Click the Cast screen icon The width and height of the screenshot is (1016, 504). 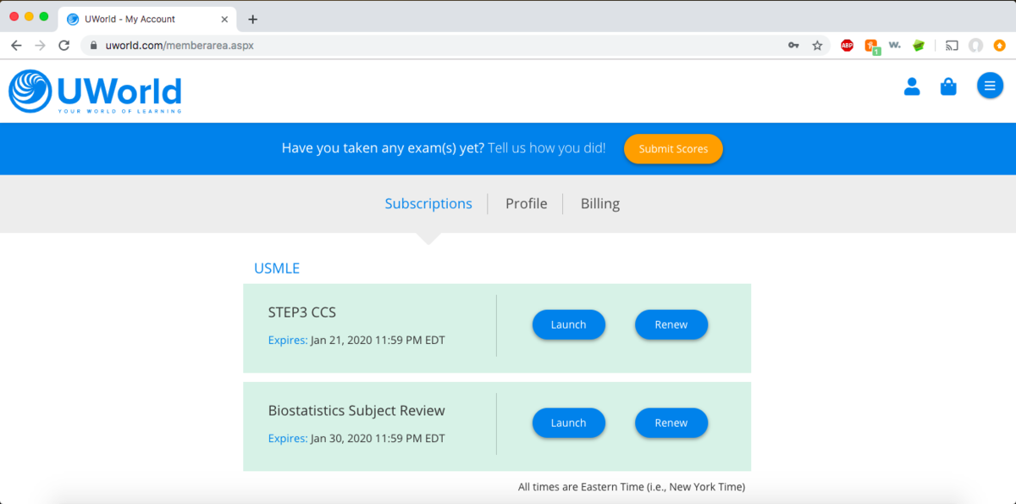click(x=952, y=46)
